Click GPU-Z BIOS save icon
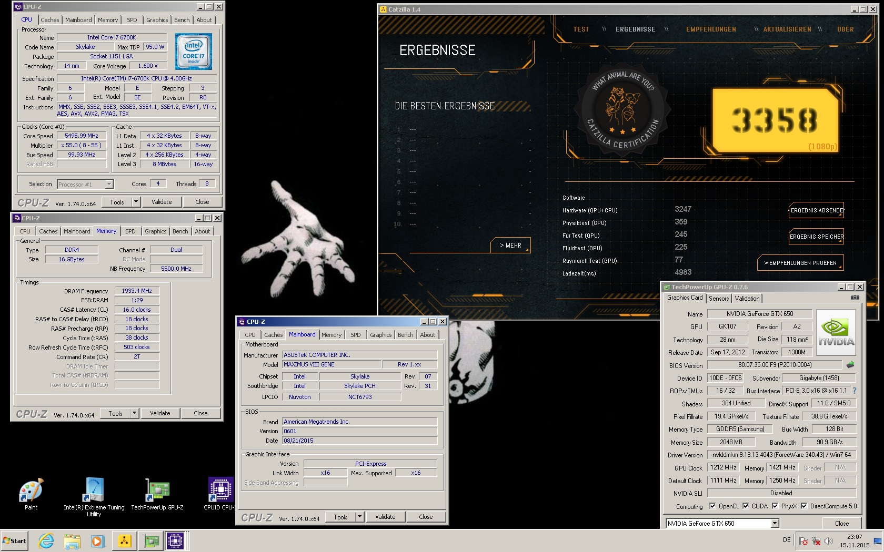The width and height of the screenshot is (884, 552). (850, 364)
